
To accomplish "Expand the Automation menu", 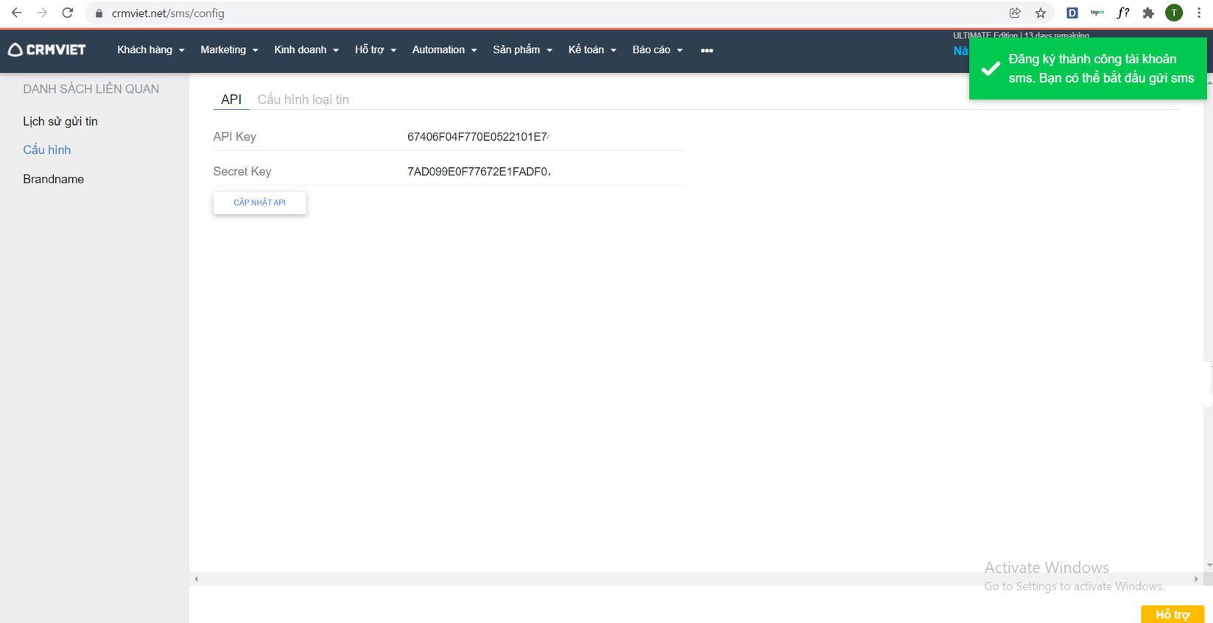I will [x=444, y=50].
